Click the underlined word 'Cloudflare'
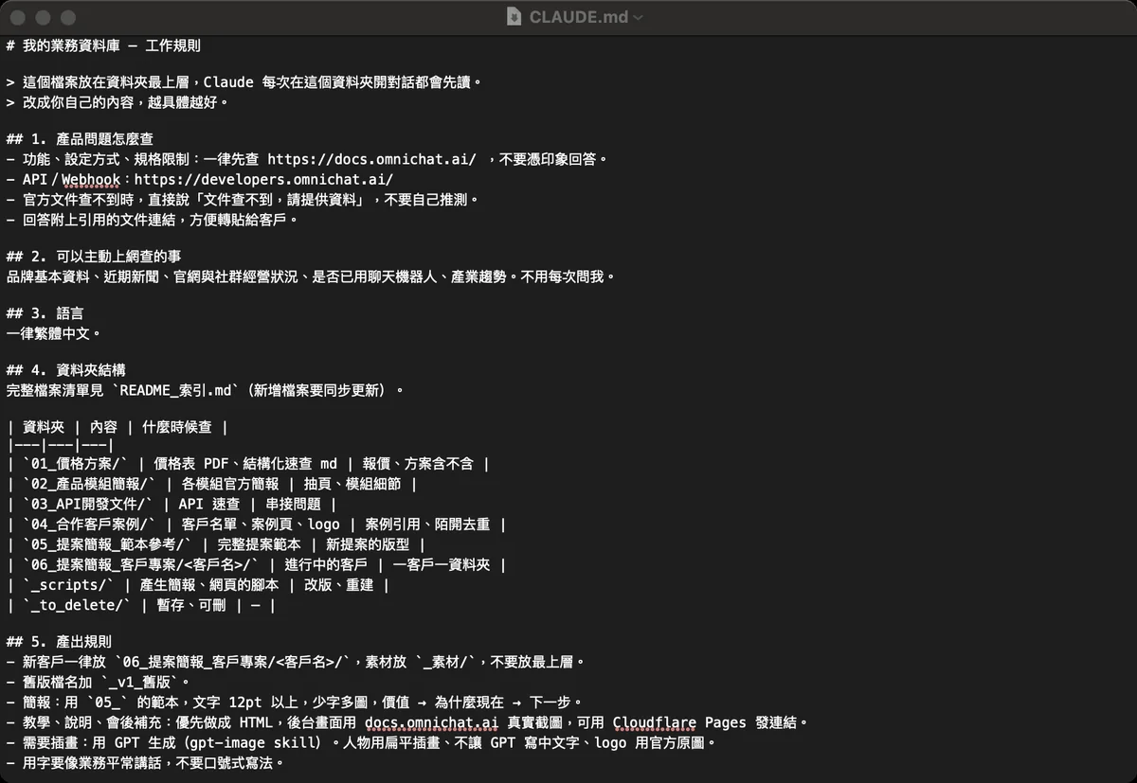Image resolution: width=1137 pixels, height=783 pixels. tap(655, 722)
